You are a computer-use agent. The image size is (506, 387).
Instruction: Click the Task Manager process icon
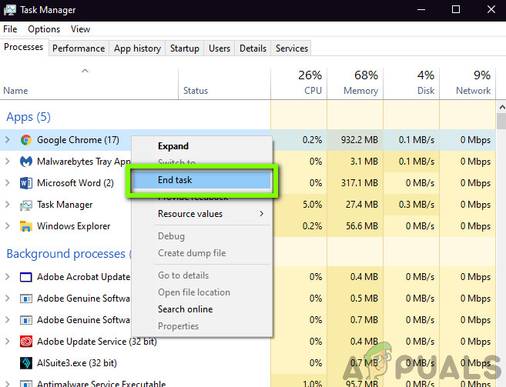[26, 205]
